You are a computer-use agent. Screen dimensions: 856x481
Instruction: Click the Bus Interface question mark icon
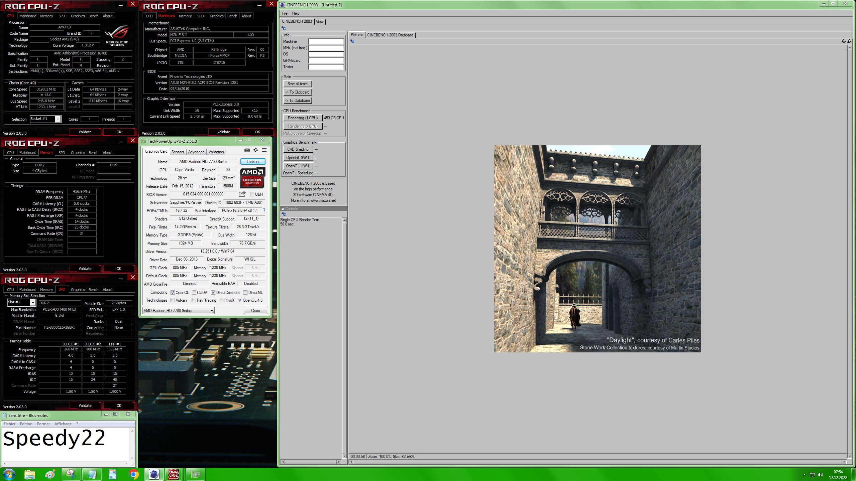264,210
